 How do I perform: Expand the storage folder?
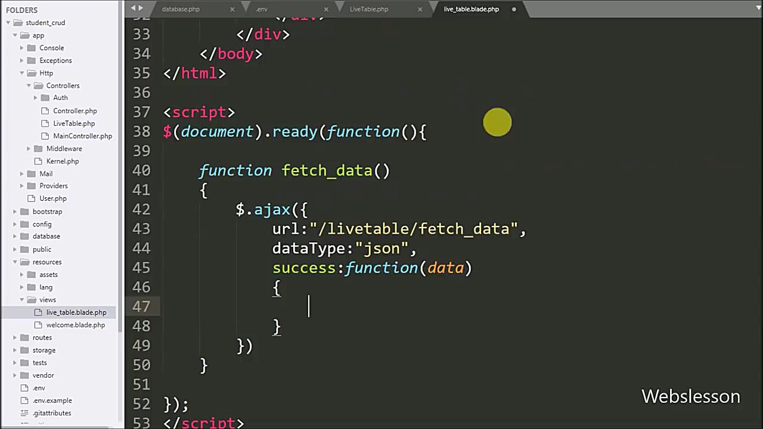tap(15, 350)
